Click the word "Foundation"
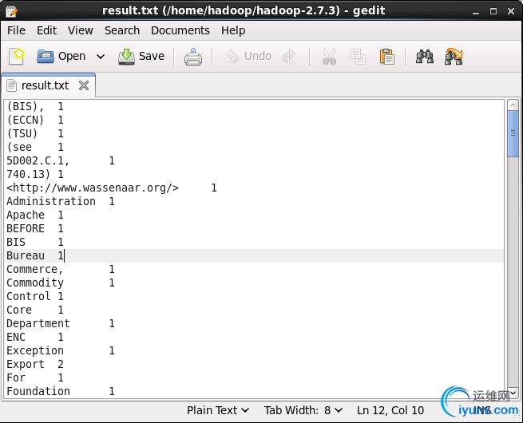 (x=38, y=391)
